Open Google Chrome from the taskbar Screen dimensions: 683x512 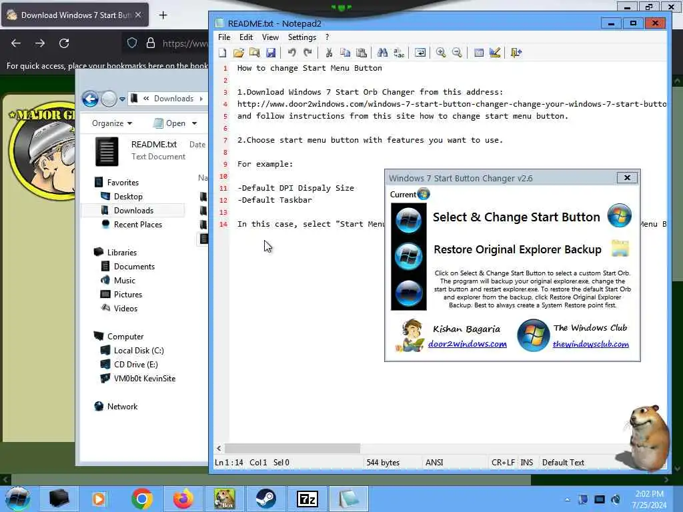click(141, 499)
